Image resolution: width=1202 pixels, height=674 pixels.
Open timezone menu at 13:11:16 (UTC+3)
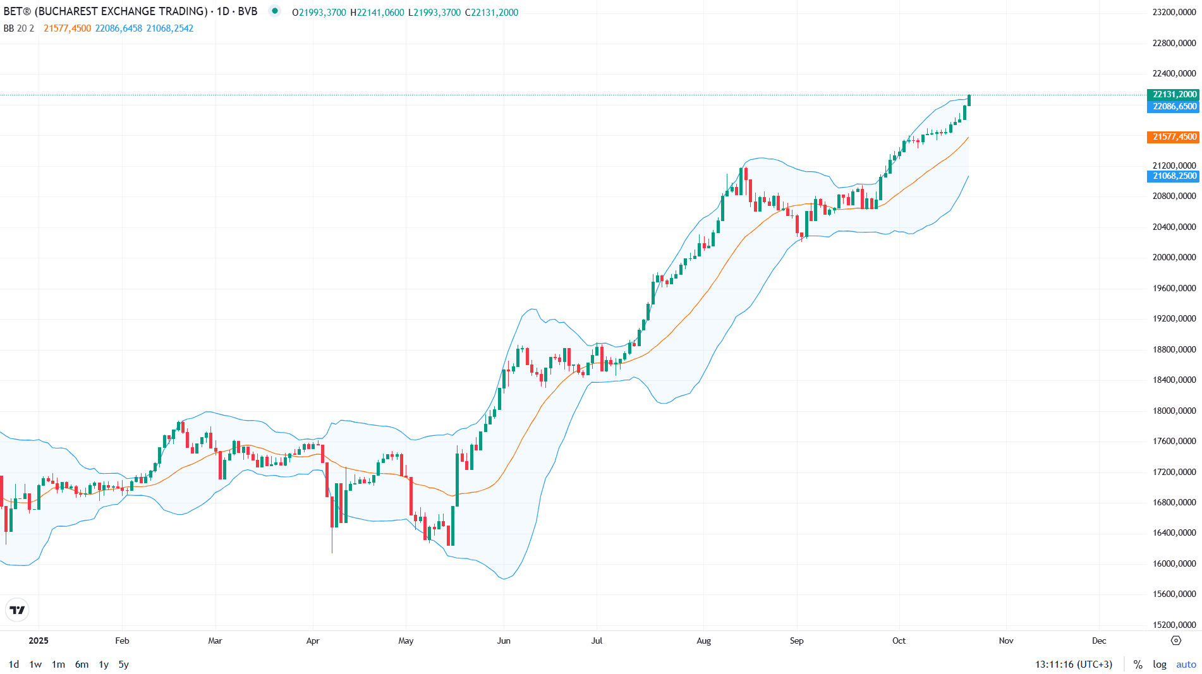[1074, 665]
